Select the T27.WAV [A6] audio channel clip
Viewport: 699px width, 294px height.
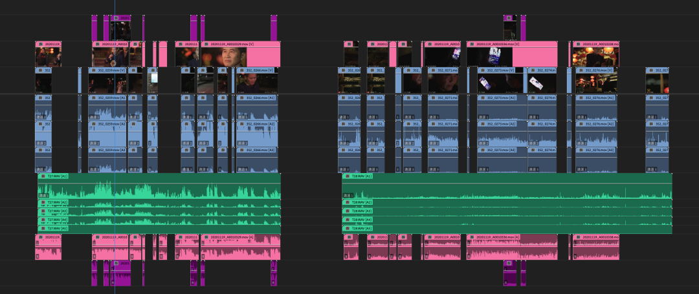(x=159, y=229)
